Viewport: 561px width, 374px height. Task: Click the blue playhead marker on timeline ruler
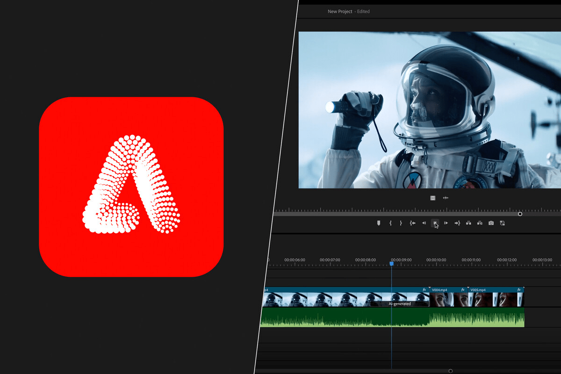point(391,264)
